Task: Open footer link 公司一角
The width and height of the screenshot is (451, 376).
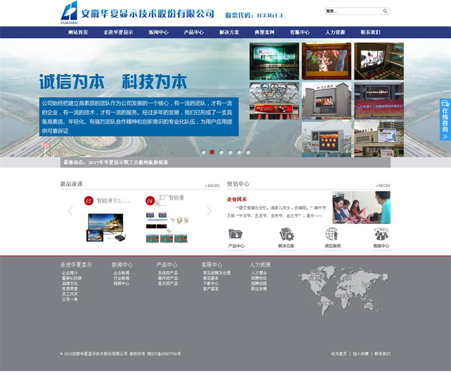Action: click(69, 299)
